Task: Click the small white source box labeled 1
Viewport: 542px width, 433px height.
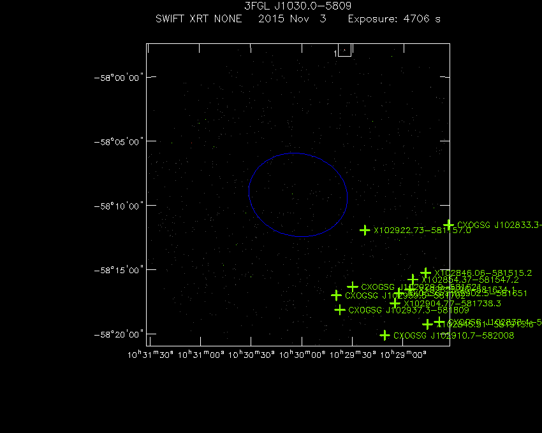Action: pyautogui.click(x=344, y=50)
